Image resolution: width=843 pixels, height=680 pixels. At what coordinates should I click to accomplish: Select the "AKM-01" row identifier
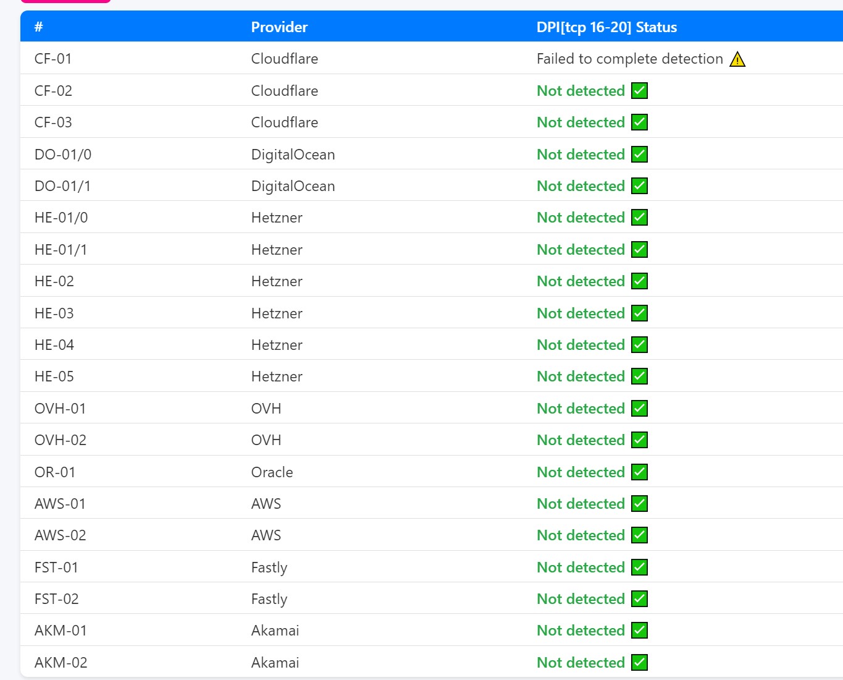pos(61,631)
